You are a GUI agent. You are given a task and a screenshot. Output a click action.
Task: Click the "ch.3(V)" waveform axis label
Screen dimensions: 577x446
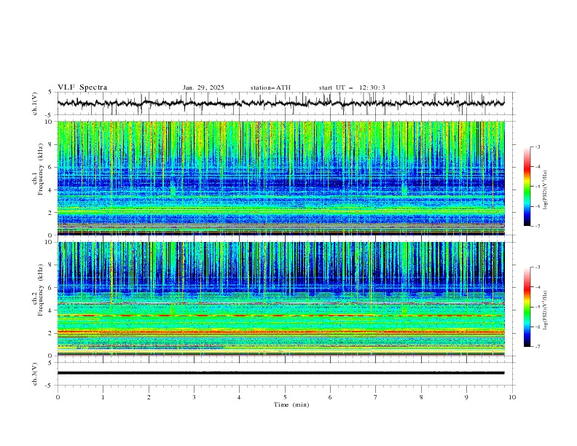(34, 374)
